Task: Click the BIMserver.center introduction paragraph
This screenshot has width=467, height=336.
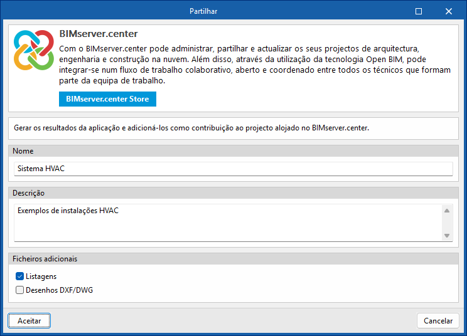Action: pos(254,65)
